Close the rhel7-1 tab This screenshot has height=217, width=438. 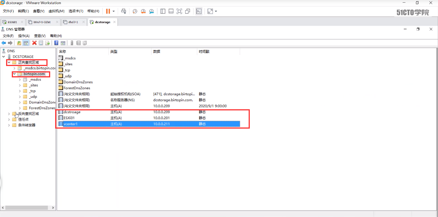click(84, 22)
